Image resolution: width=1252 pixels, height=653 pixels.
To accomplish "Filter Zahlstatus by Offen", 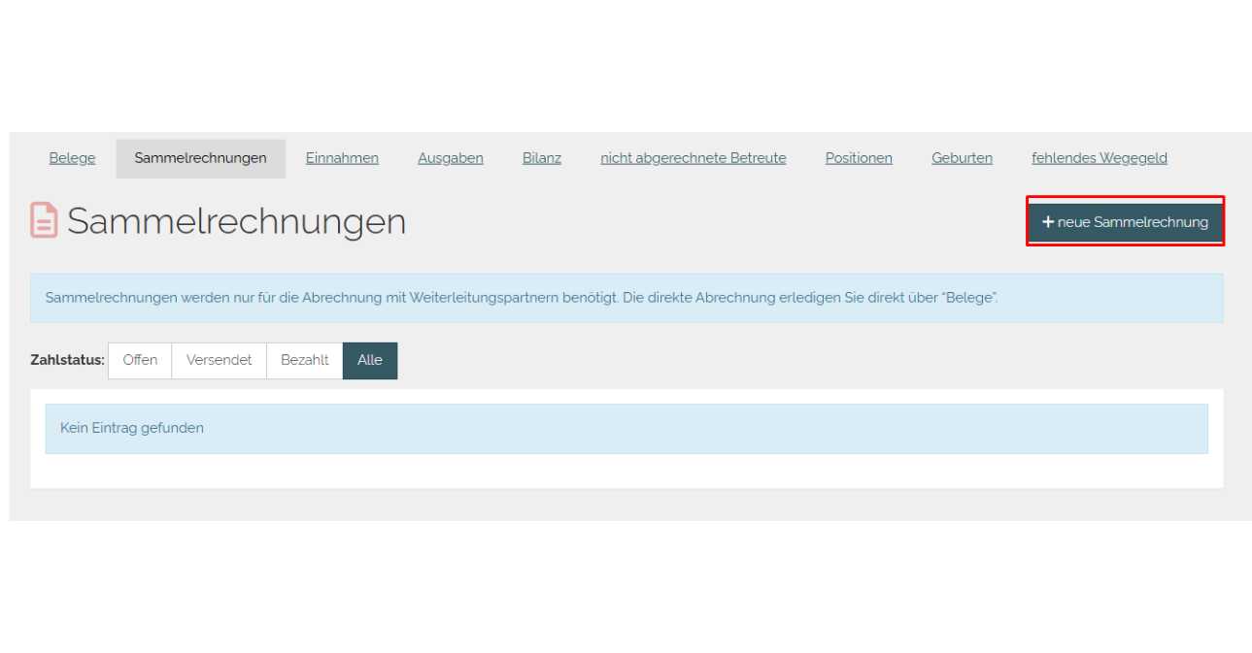I will 140,360.
